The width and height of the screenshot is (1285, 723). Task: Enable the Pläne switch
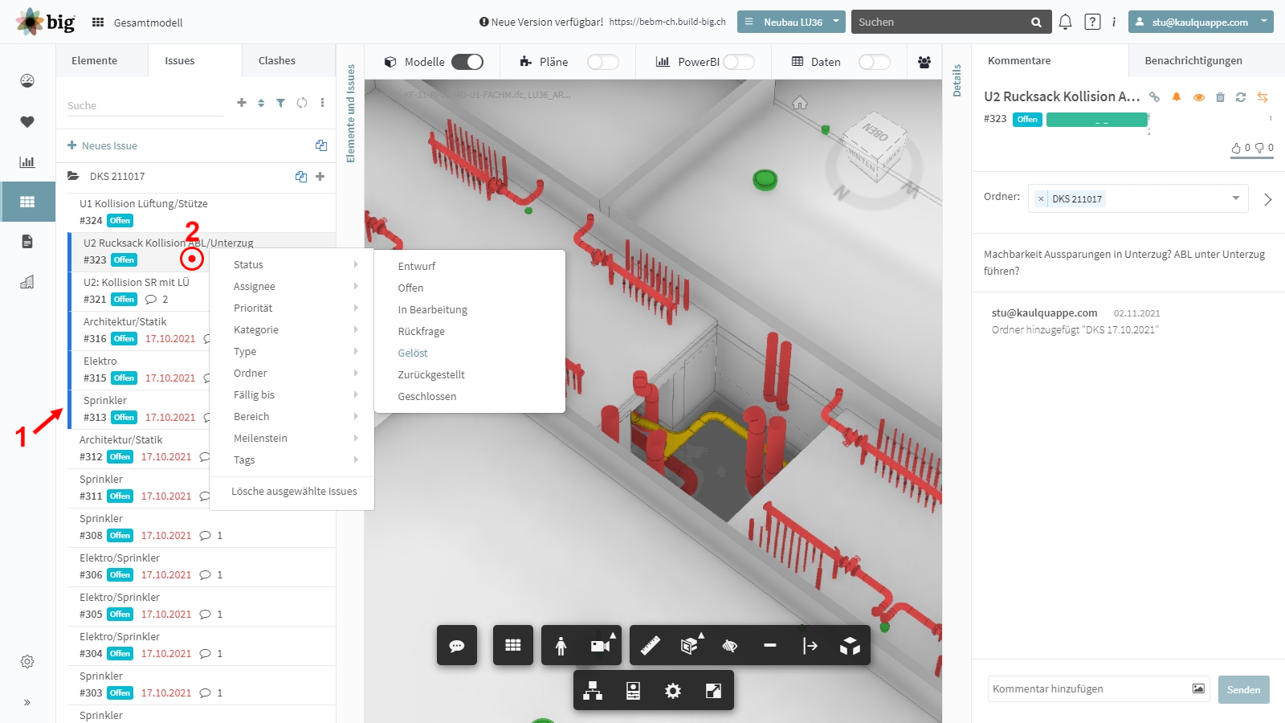tap(603, 62)
